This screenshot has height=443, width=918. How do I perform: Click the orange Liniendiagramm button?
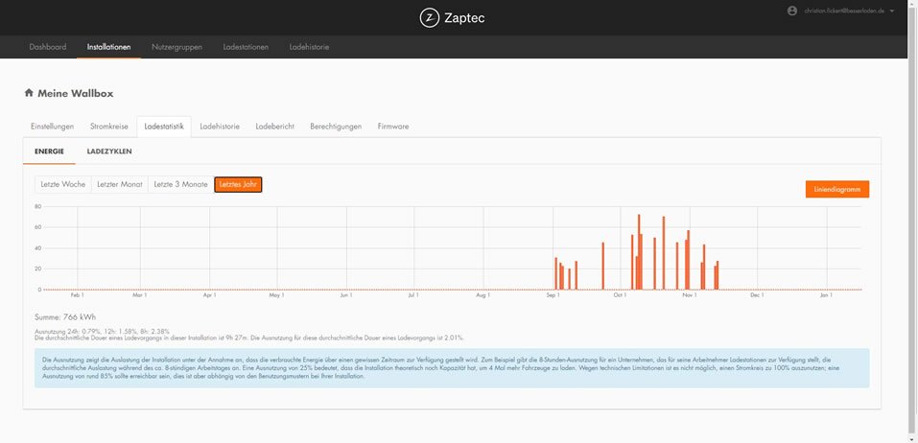836,189
